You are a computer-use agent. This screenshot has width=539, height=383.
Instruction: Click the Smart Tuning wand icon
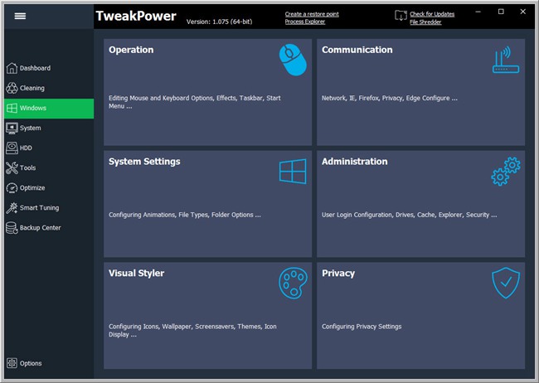(x=12, y=207)
